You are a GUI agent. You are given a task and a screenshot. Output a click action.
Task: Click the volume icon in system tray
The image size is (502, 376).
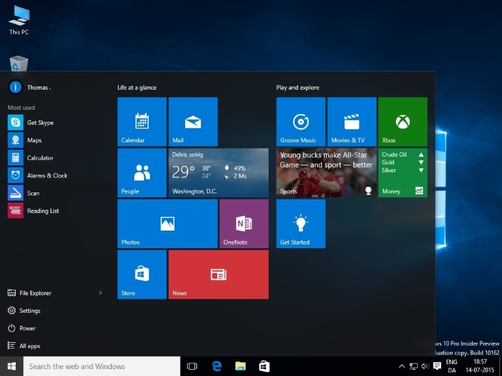[x=425, y=366]
